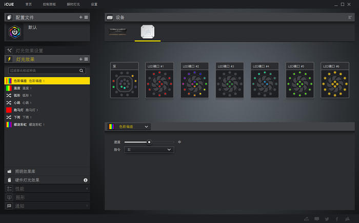Select the LED端口 #6 fan tile
The width and height of the screenshot is (359, 223).
coord(335,80)
